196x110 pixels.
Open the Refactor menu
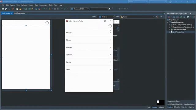[x=24, y=5]
